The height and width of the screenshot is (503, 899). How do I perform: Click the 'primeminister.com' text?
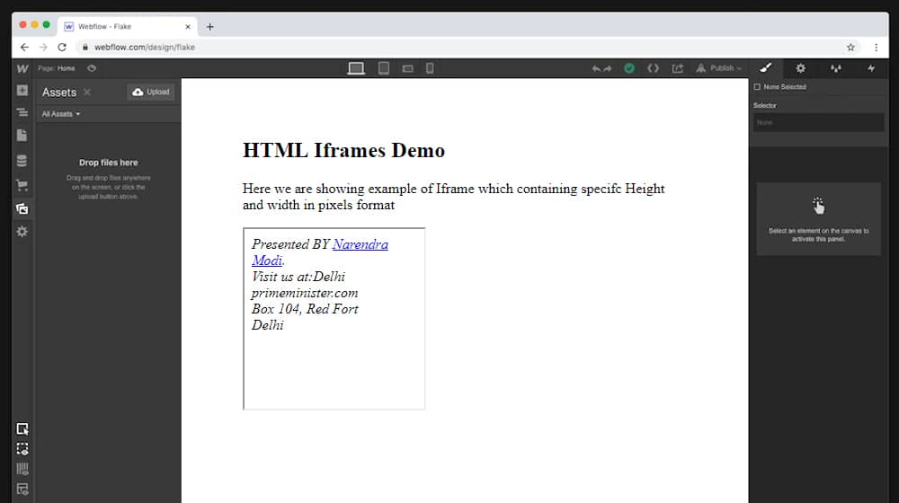[x=305, y=293]
